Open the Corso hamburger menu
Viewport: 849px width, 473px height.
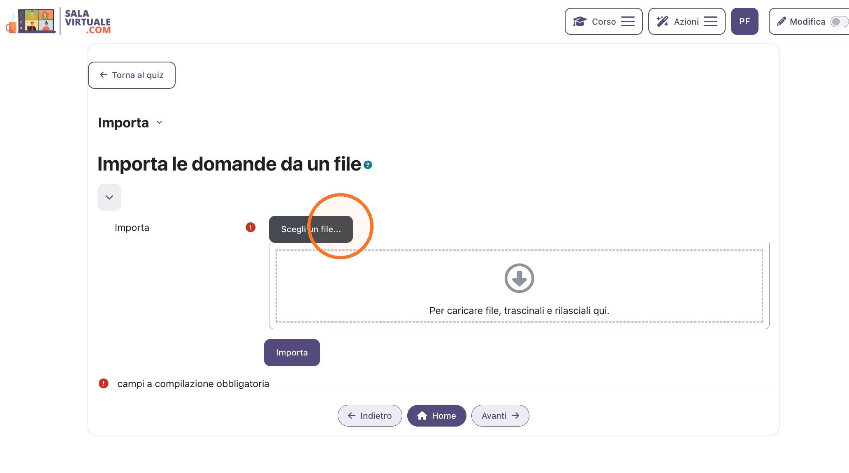tap(628, 21)
